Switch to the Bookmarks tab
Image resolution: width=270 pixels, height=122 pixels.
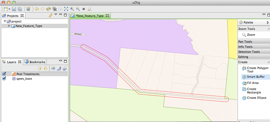coord(35,62)
